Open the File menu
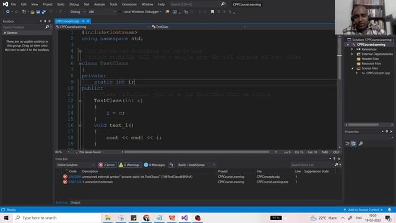The width and height of the screenshot is (396, 223). (x=14, y=4)
